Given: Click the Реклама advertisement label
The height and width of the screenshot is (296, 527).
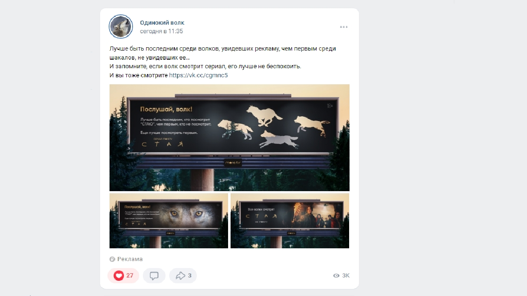Looking at the screenshot, I should coord(130,259).
